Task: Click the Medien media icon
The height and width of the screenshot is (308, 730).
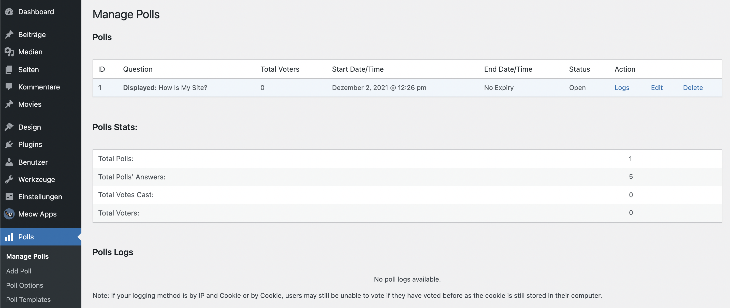Action: [x=9, y=52]
